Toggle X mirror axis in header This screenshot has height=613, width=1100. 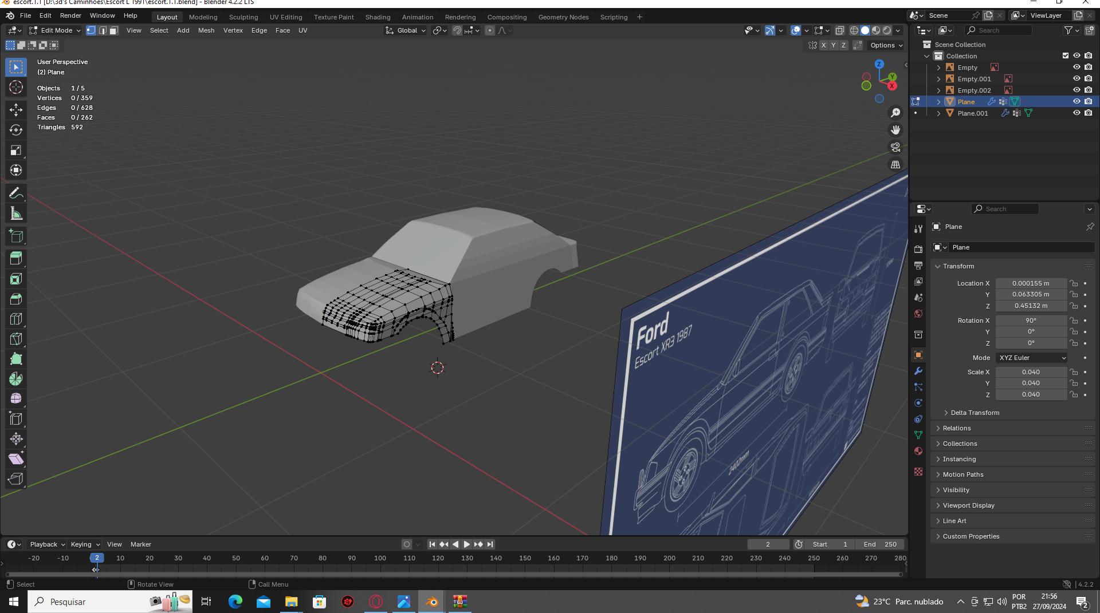tap(824, 45)
